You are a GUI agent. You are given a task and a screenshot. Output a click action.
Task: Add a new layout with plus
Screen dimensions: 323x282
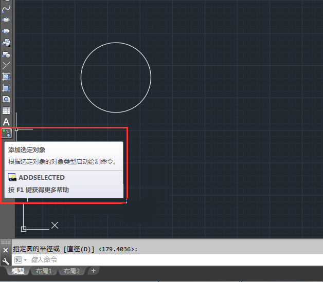click(94, 271)
